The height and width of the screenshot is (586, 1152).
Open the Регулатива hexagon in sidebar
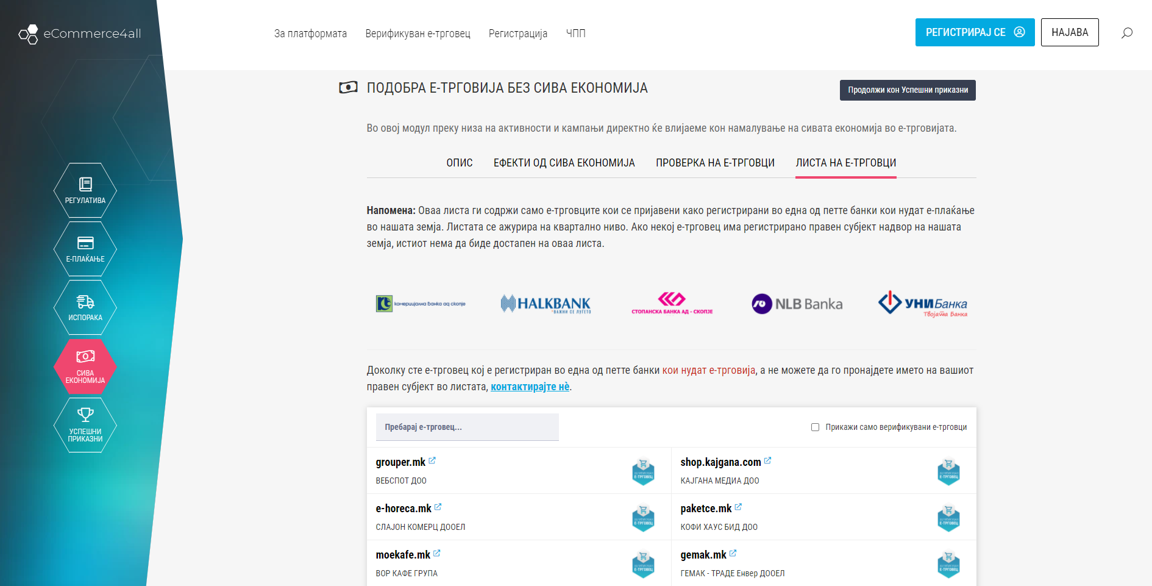(x=85, y=190)
